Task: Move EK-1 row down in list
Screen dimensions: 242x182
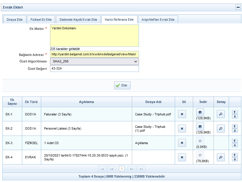Action: (235, 116)
